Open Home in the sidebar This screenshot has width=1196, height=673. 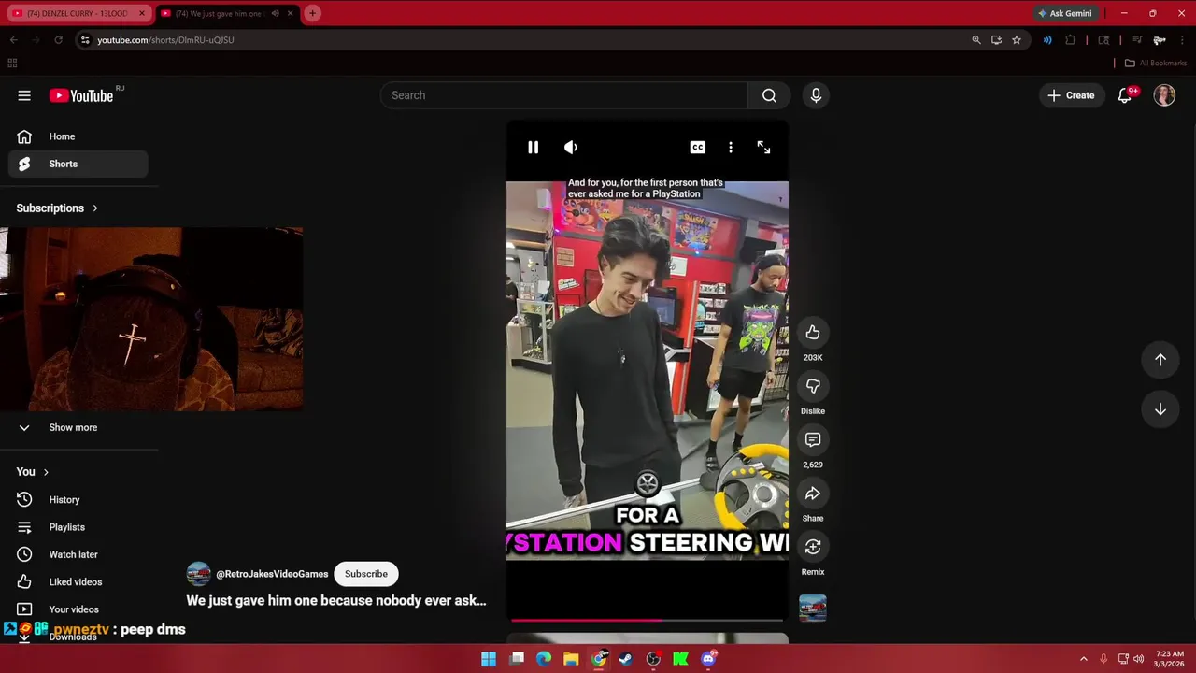[x=78, y=136]
